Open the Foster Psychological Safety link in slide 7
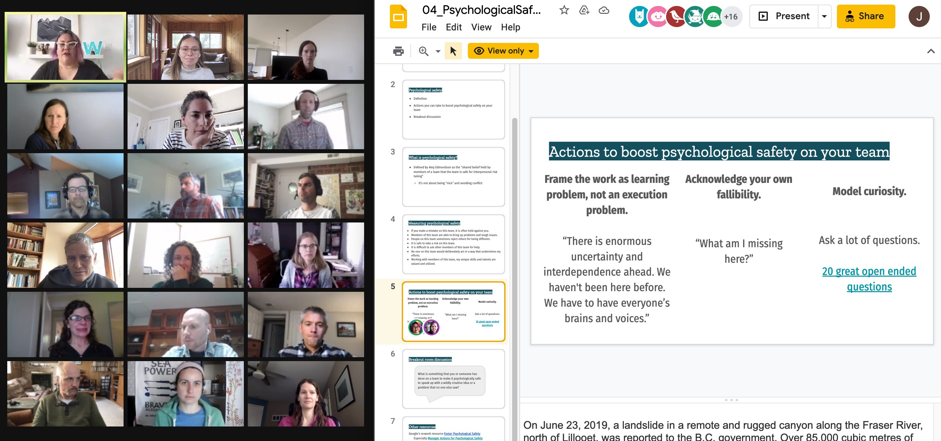 click(462, 434)
